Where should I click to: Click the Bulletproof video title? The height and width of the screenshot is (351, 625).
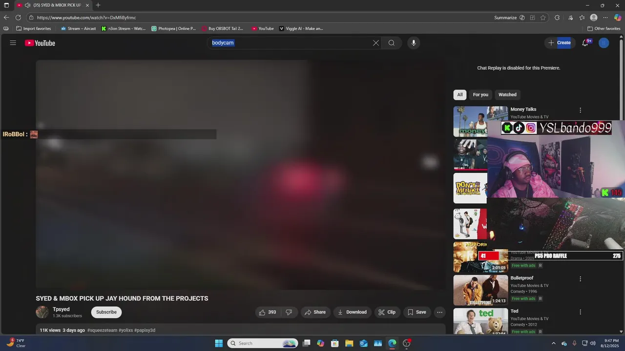click(x=522, y=278)
